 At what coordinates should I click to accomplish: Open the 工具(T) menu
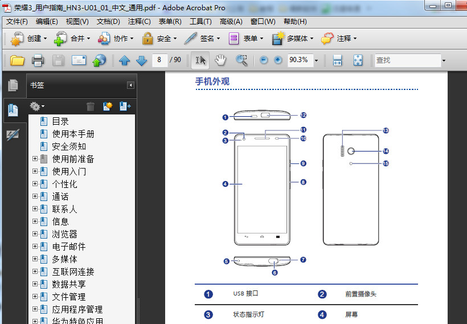click(x=200, y=22)
